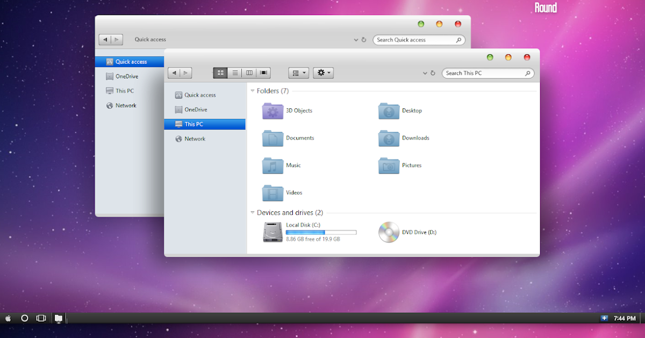Open the Videos folder icon
The width and height of the screenshot is (645, 338).
[x=273, y=193]
